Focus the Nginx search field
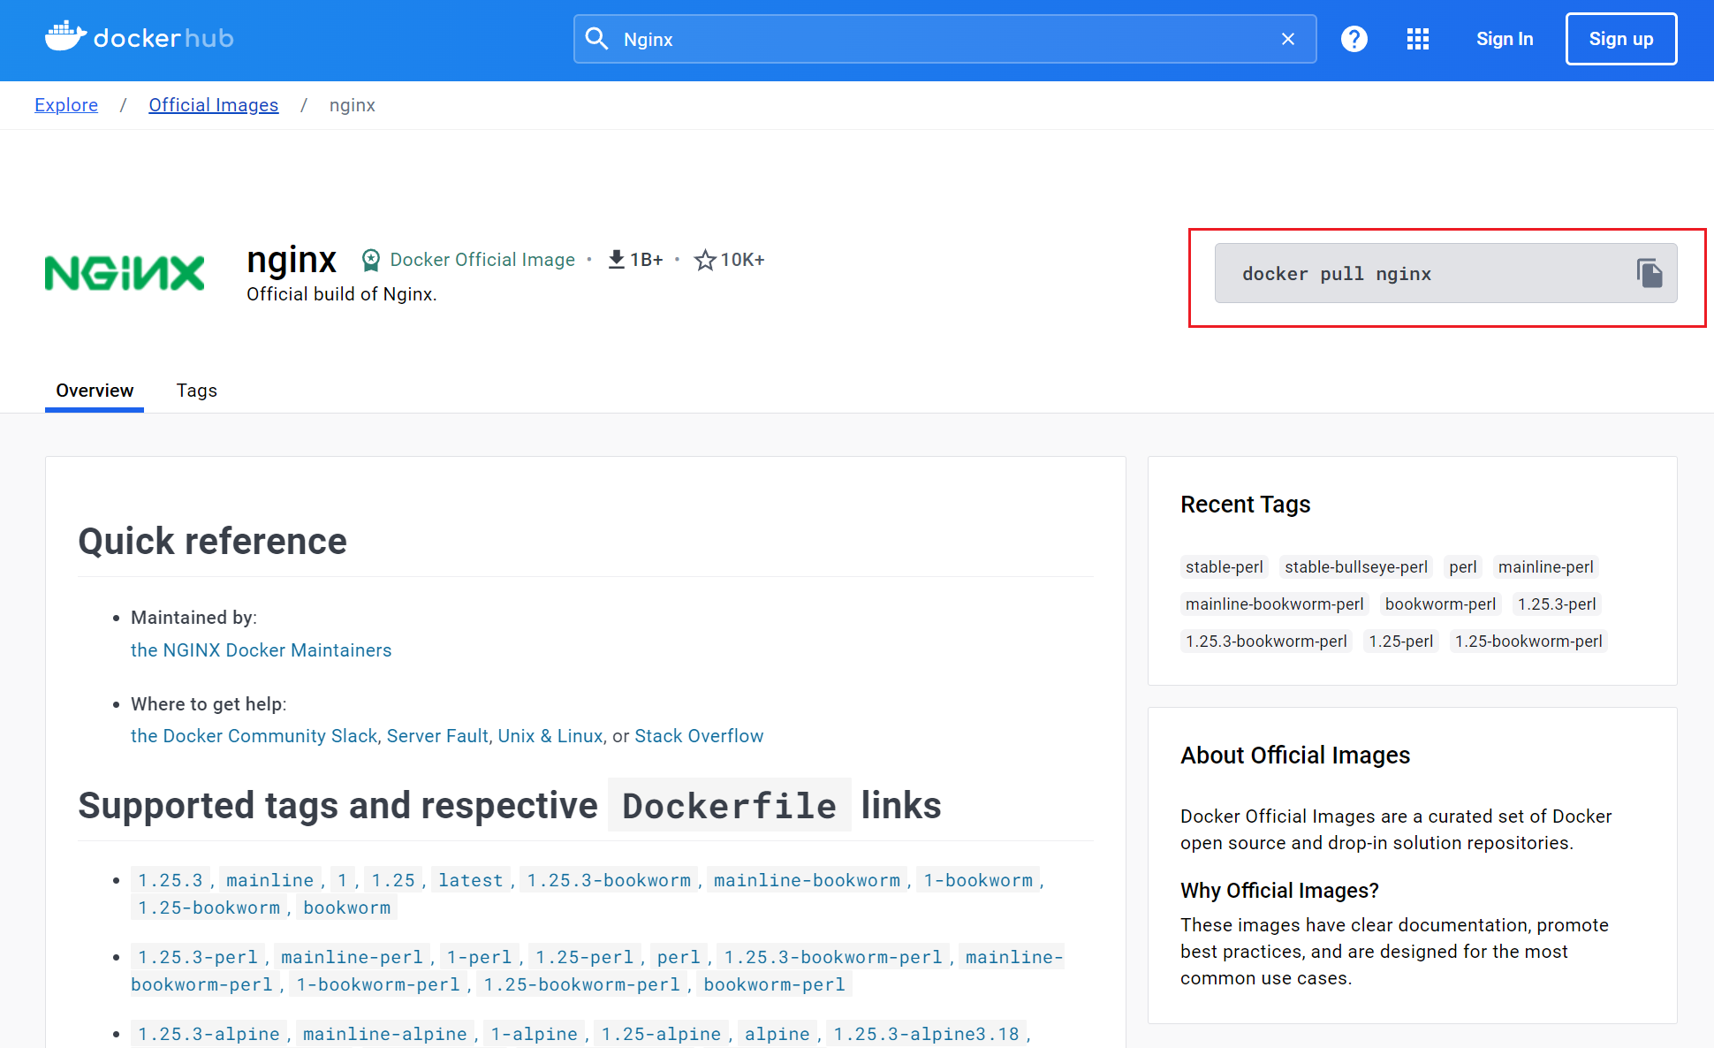 [944, 39]
